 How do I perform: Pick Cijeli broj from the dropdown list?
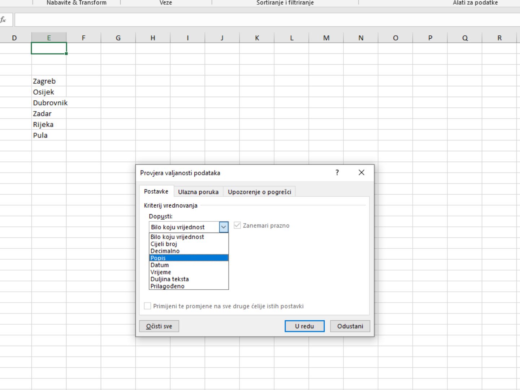(x=188, y=244)
